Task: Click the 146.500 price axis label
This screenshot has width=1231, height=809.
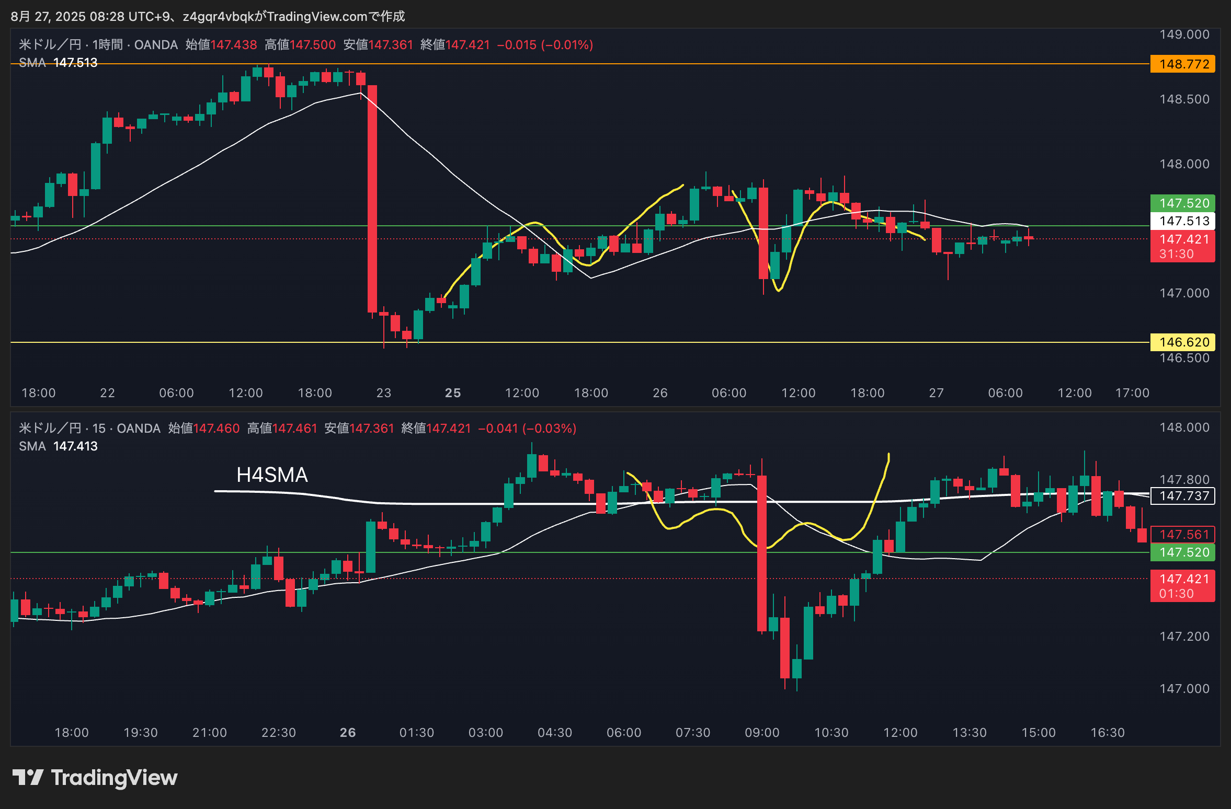Action: point(1184,358)
